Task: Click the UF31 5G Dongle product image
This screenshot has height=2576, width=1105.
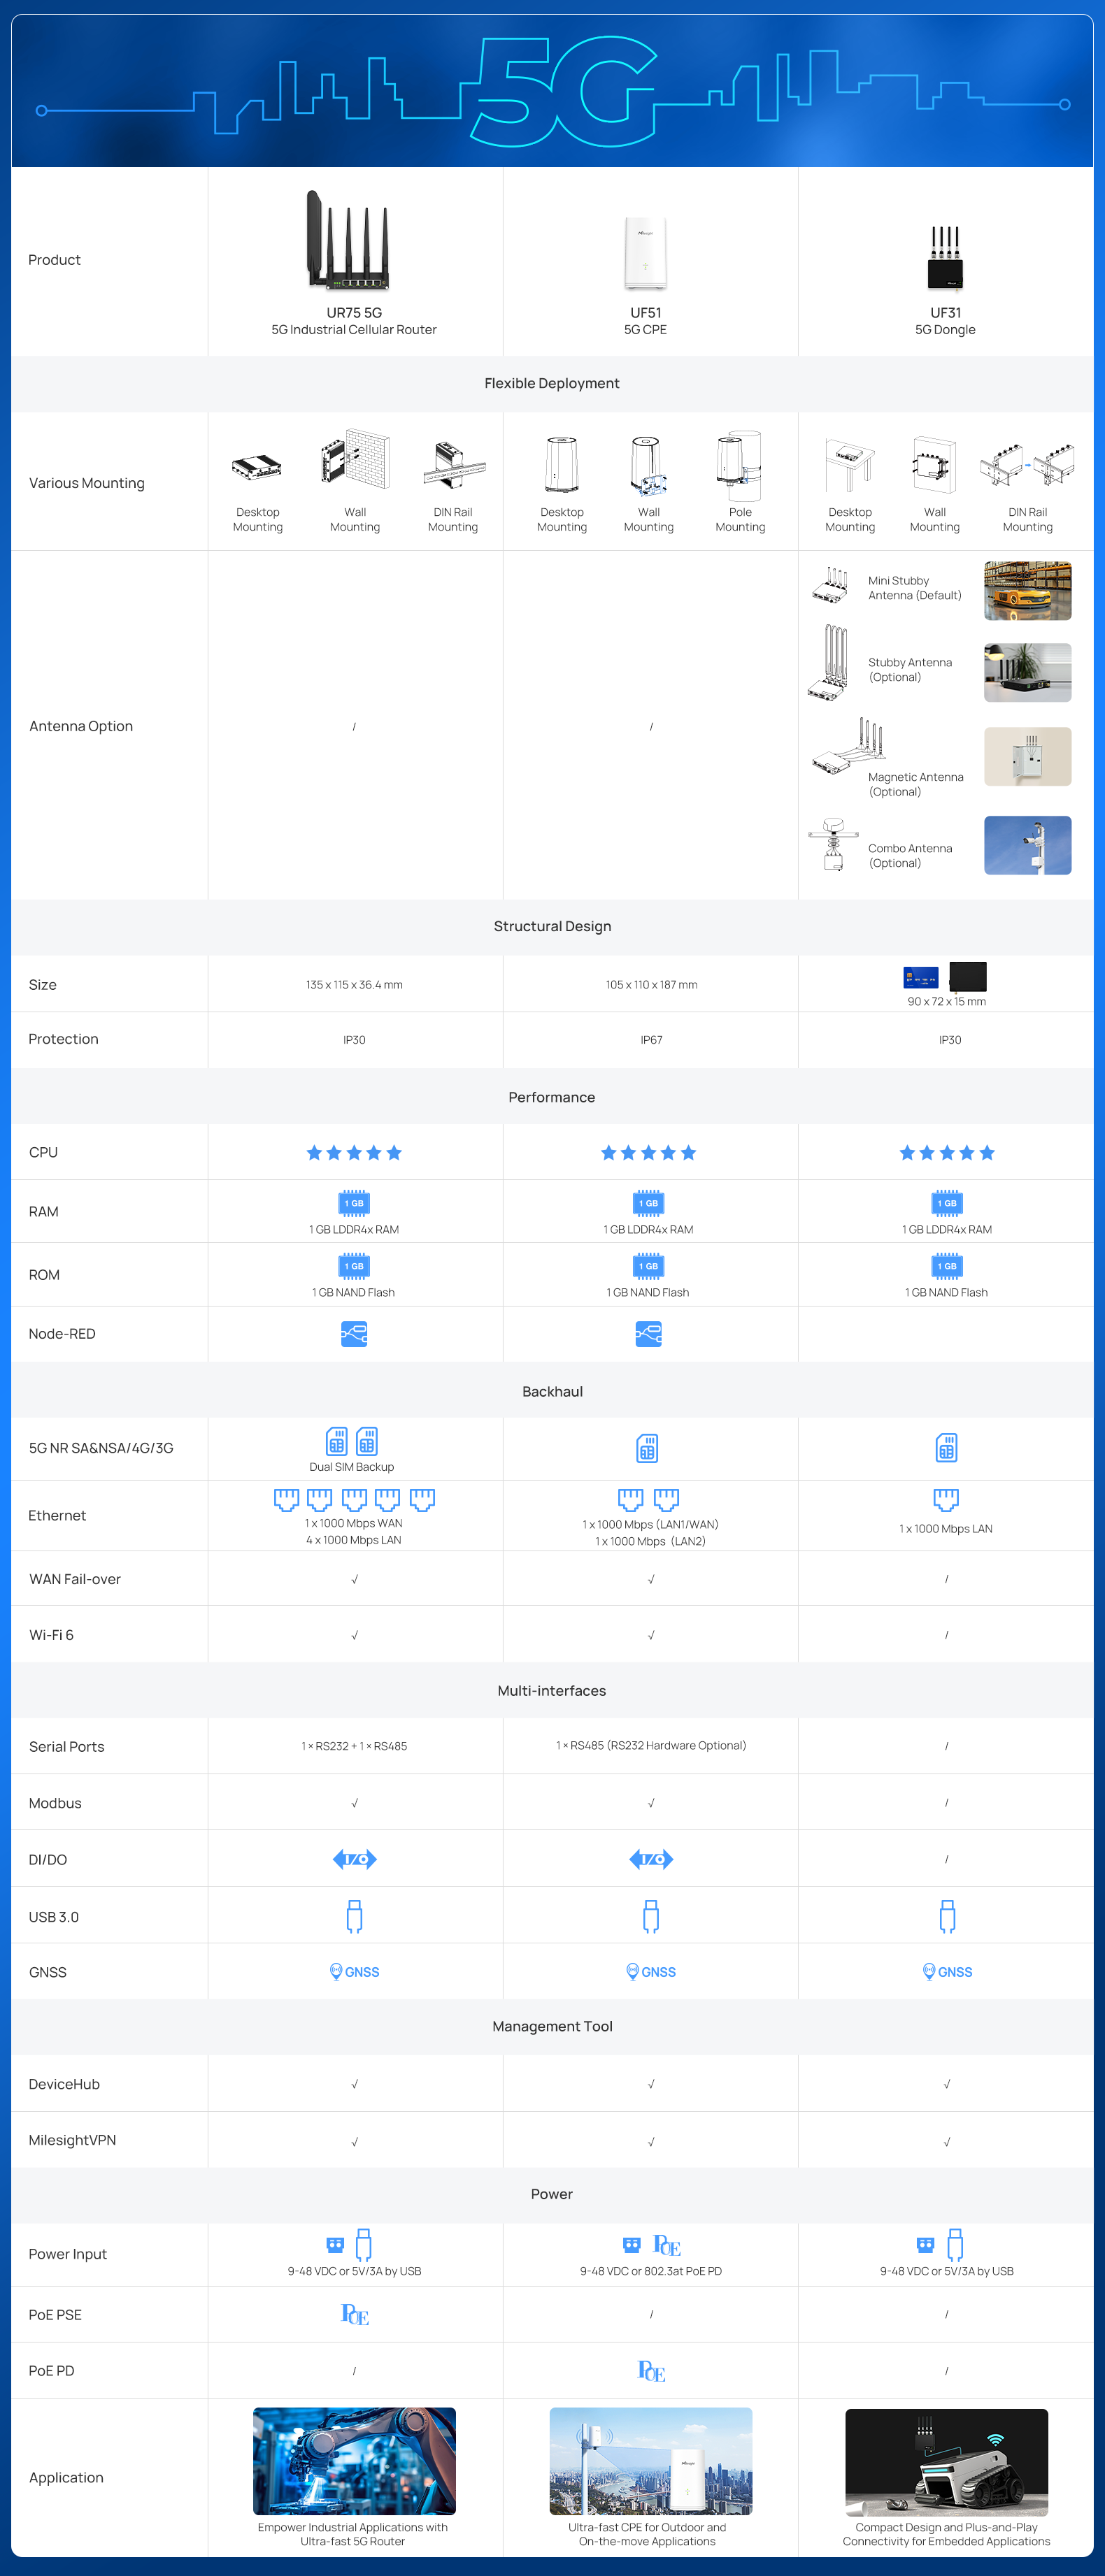Action: (945, 257)
